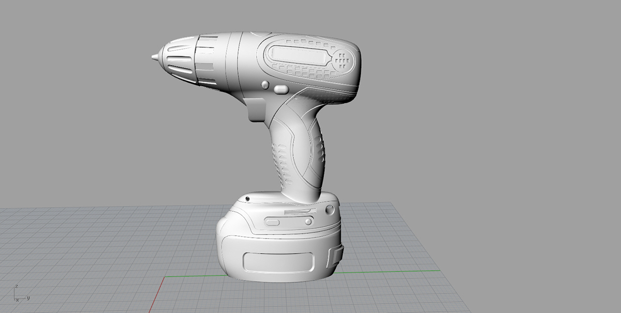The height and width of the screenshot is (313, 621).
Task: Select the recessed label panel on battery front
Action: (x=278, y=261)
